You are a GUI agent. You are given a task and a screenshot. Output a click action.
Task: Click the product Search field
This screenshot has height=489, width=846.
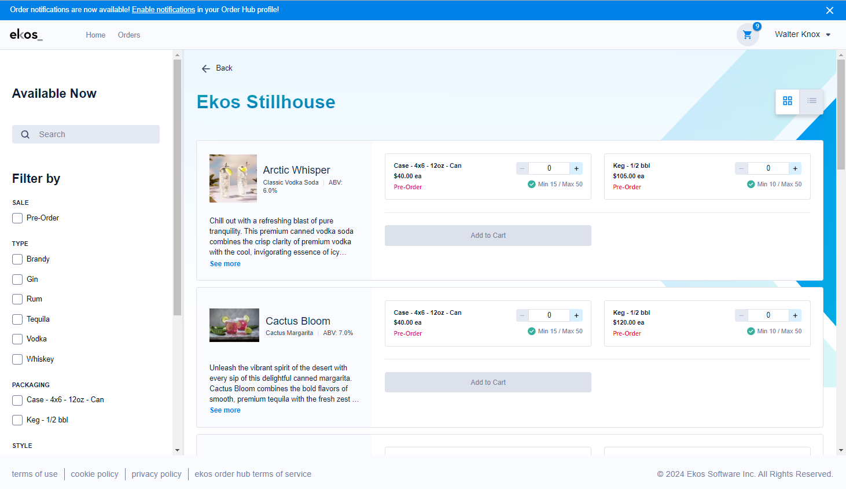point(93,134)
